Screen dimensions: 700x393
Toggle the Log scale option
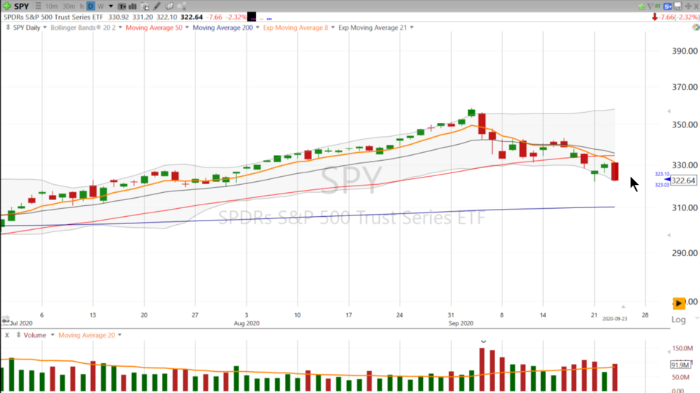(678, 319)
